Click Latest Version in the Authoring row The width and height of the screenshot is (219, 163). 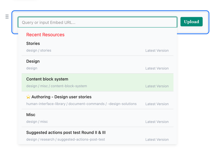(157, 104)
